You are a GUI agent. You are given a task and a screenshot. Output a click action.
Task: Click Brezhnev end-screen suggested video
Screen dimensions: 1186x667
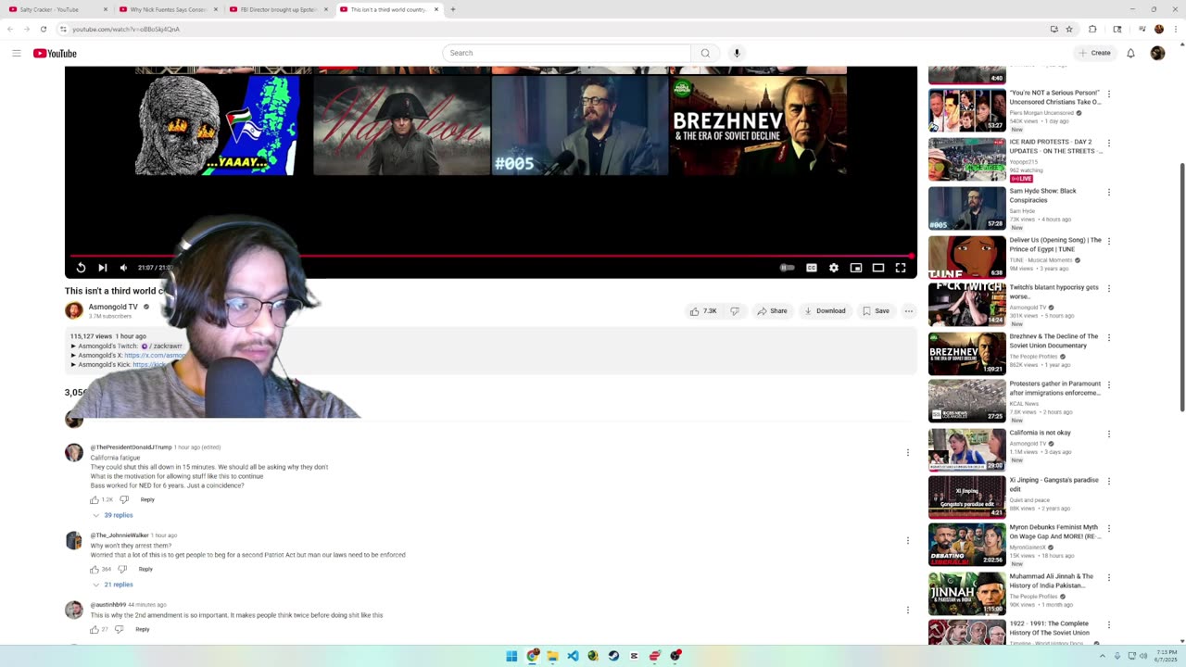pos(758,125)
